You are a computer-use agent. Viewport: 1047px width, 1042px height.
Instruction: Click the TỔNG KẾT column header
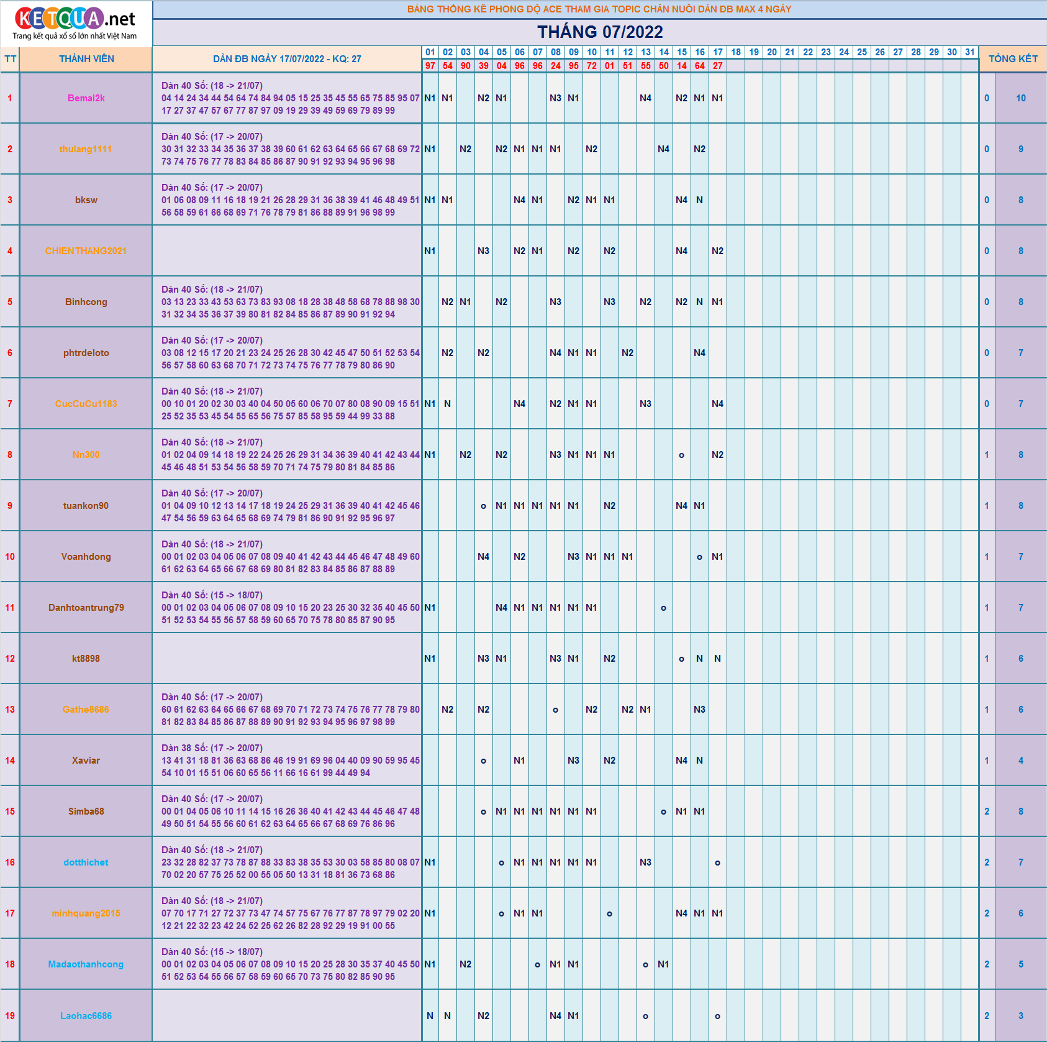pyautogui.click(x=1013, y=59)
